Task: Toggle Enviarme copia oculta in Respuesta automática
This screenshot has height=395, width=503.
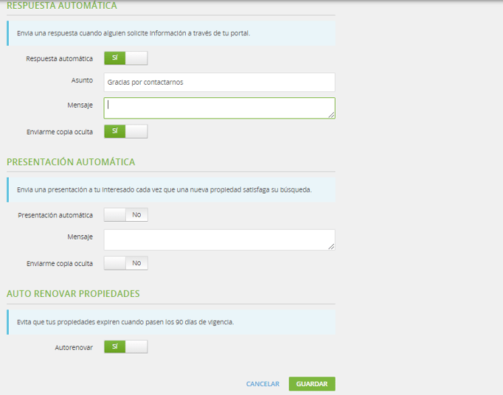Action: 125,131
